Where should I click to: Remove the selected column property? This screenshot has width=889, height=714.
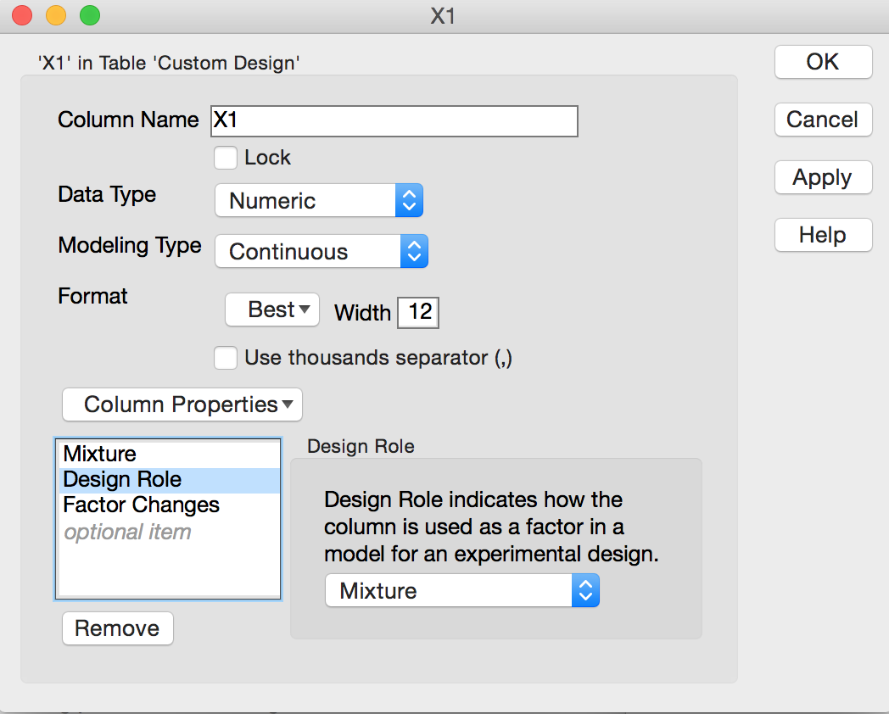(x=117, y=628)
